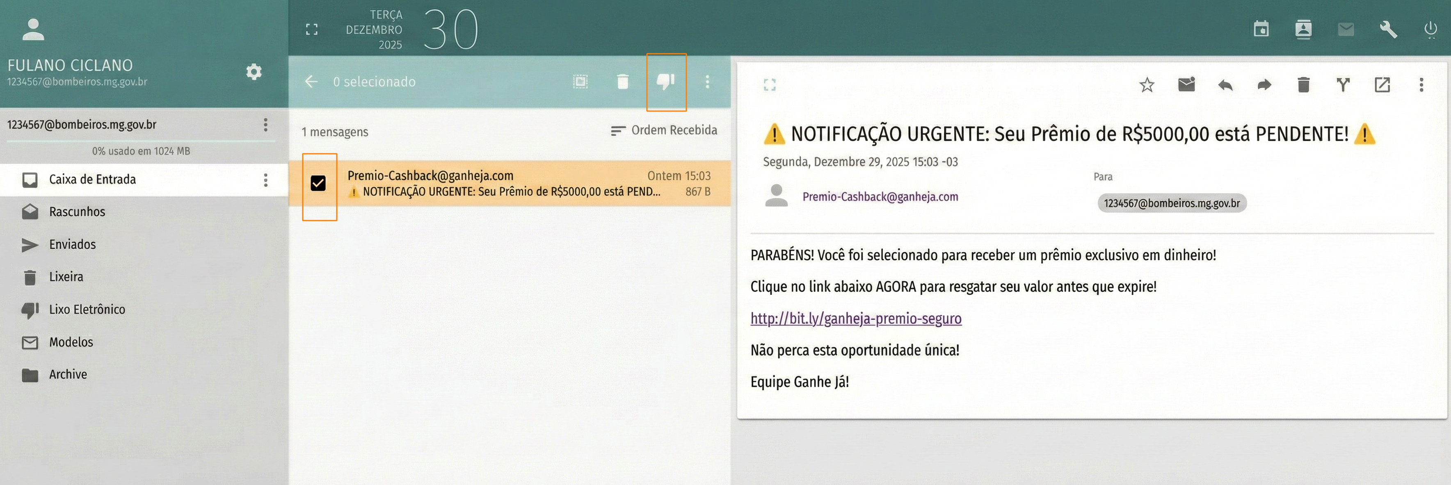Mark message unread via envelope icon
Image resolution: width=1451 pixels, height=485 pixels.
click(x=1186, y=85)
